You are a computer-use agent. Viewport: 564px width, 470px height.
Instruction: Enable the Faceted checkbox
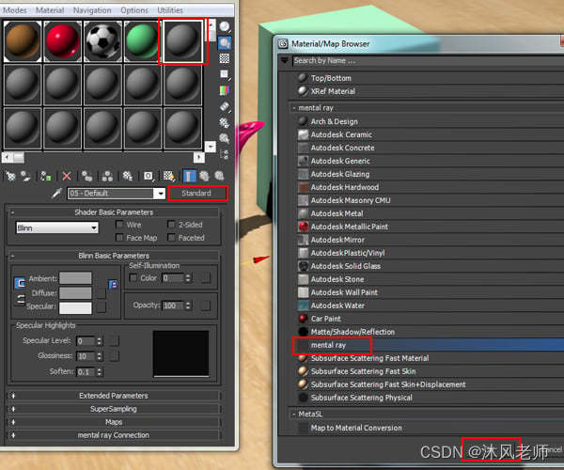(x=171, y=238)
